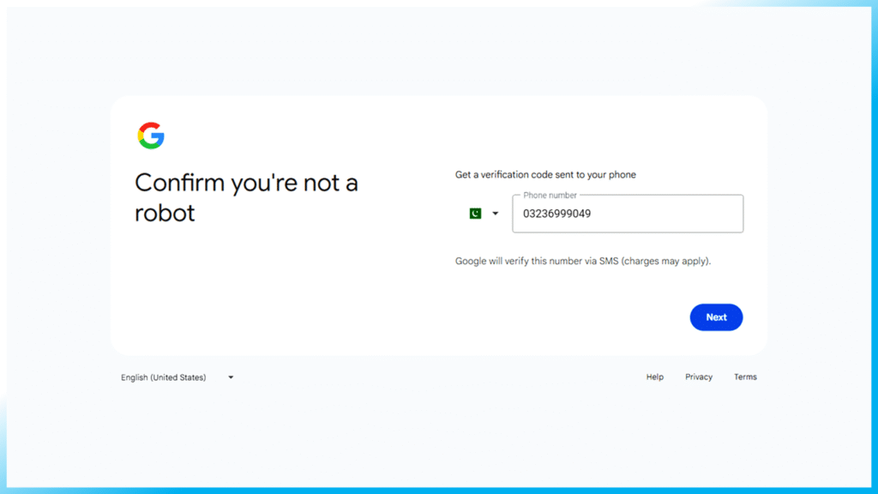
Task: Click the word "robot" in the heading
Action: click(165, 213)
